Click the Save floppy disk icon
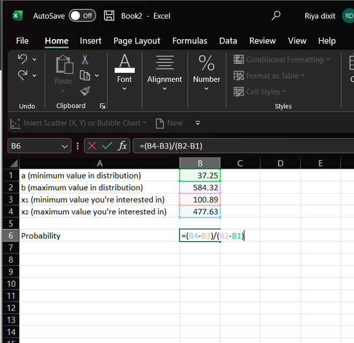354x343 pixels. 109,16
